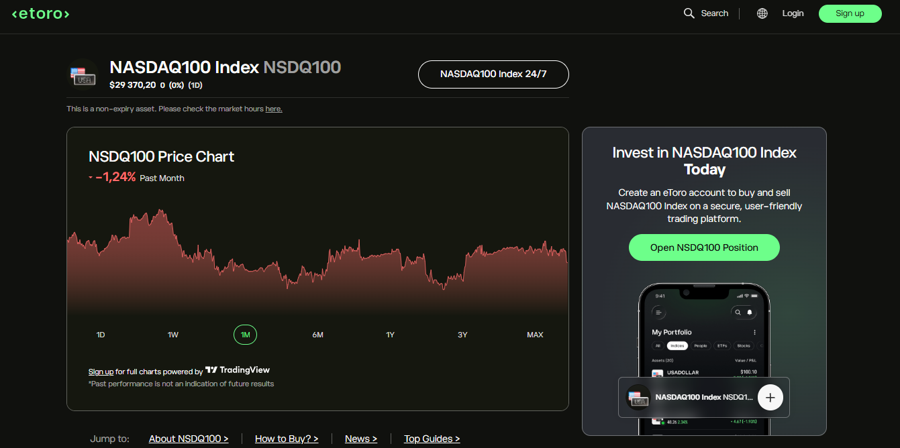Click the red down arrow beside -1,24%
Image resolution: width=900 pixels, height=448 pixels.
click(x=91, y=178)
